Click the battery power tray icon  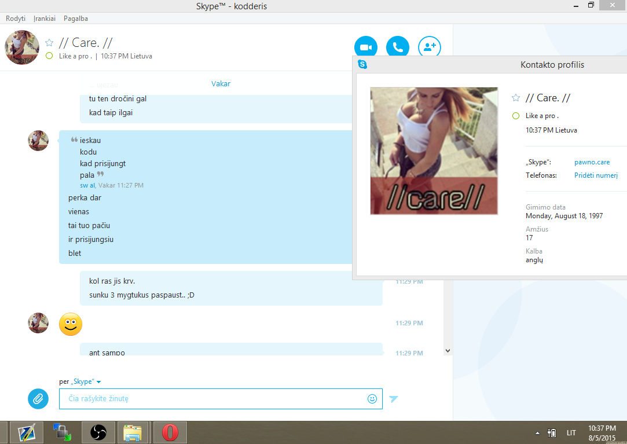point(552,433)
